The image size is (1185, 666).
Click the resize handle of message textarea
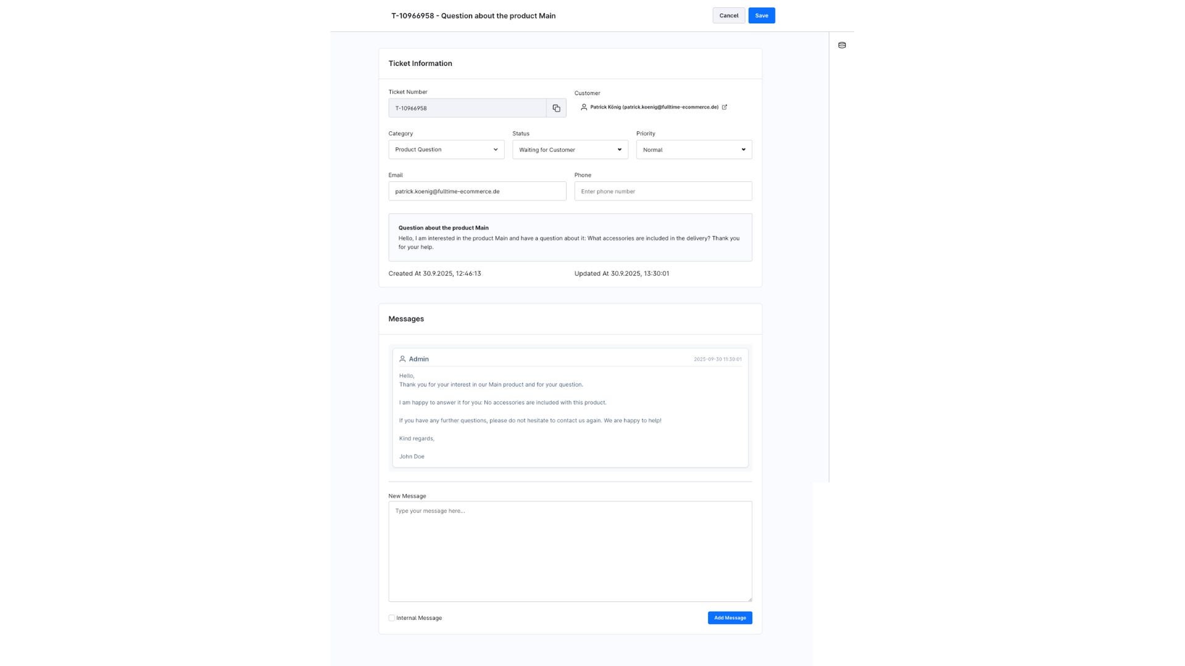(749, 599)
